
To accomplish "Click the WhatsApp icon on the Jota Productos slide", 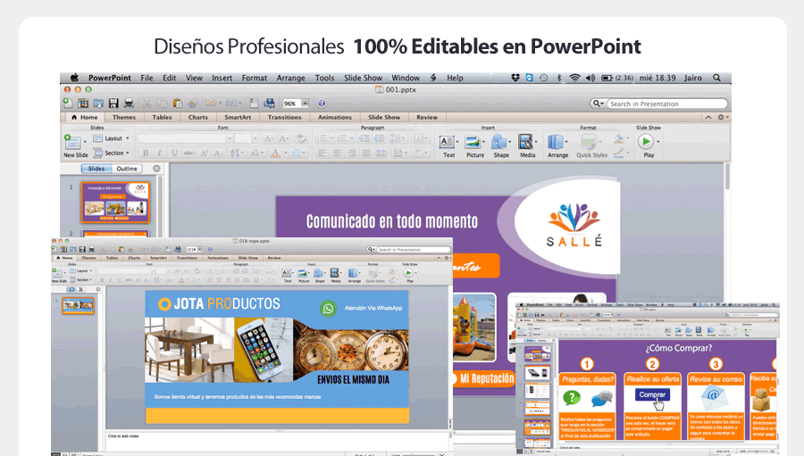I will (x=329, y=308).
